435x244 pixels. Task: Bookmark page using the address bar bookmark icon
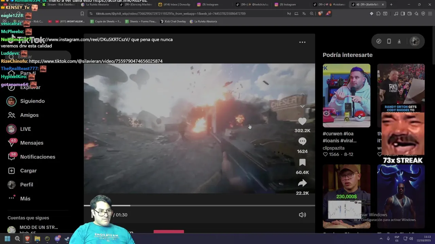82,14
